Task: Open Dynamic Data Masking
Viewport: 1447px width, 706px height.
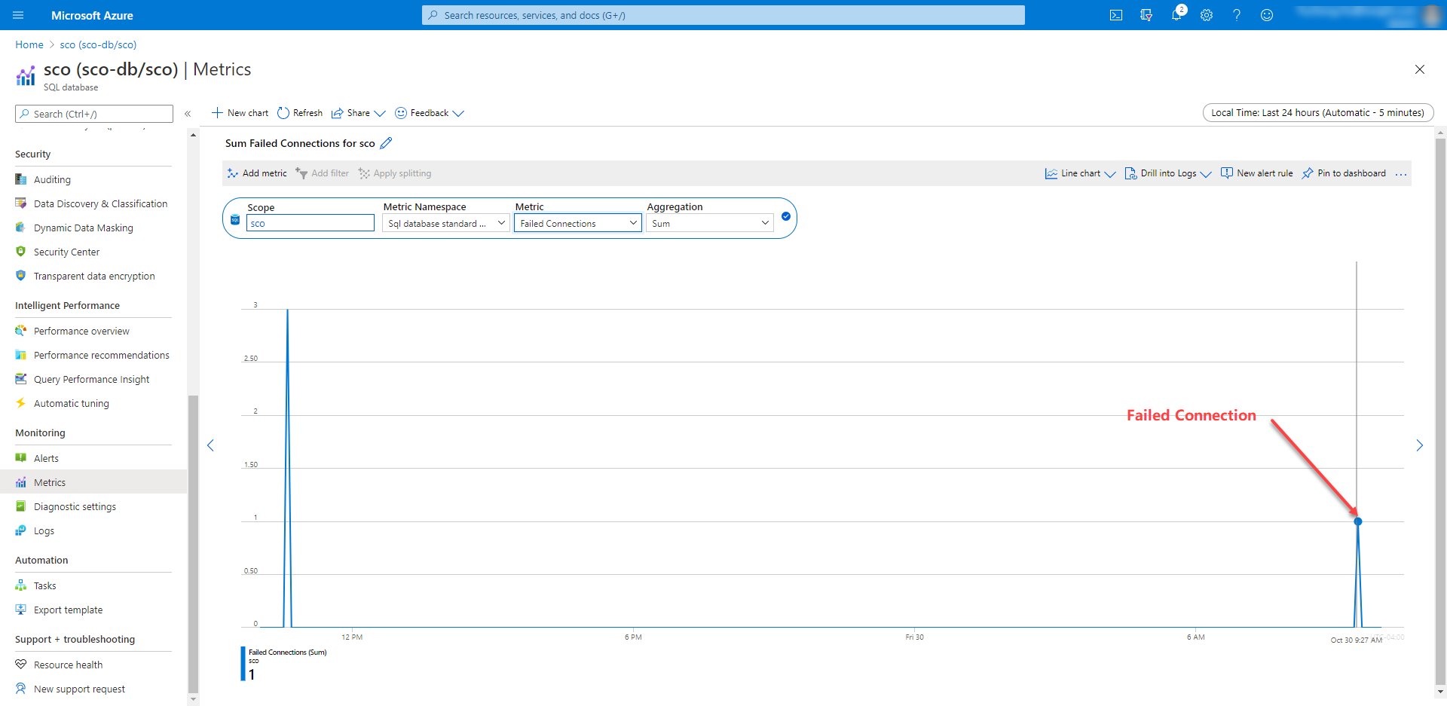Action: pyautogui.click(x=83, y=228)
